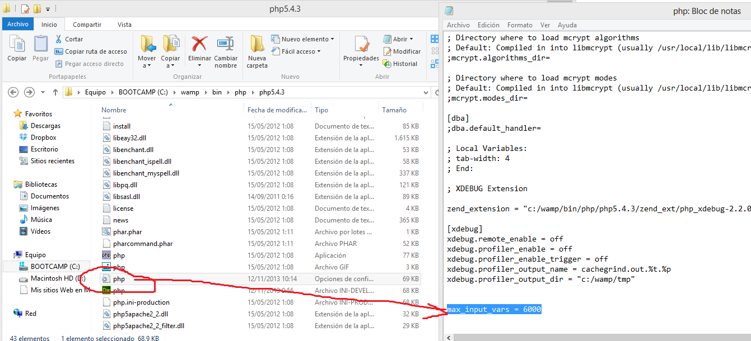The width and height of the screenshot is (751, 341).
Task: Click the php breadcrumb in the address bar
Action: tap(241, 92)
